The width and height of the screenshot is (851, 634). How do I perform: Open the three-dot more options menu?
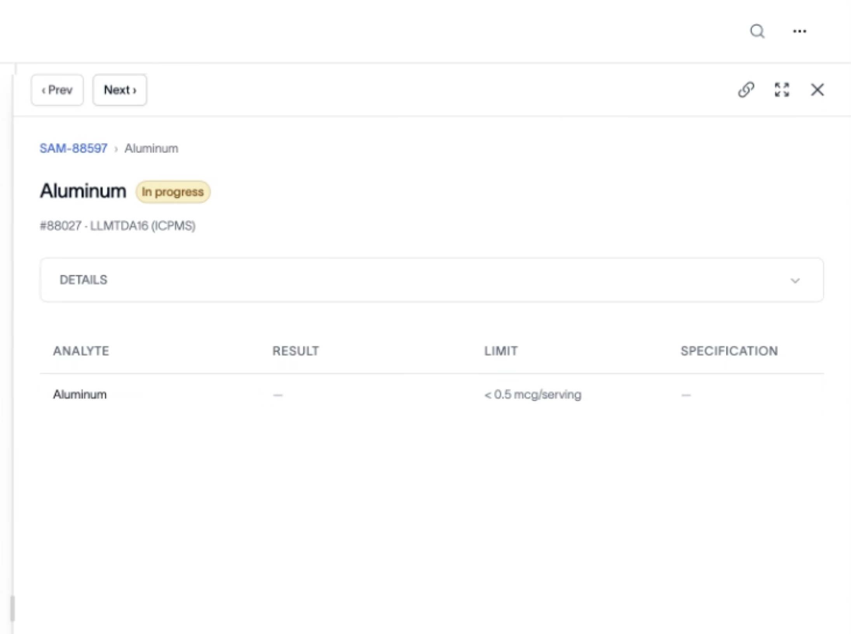point(799,31)
